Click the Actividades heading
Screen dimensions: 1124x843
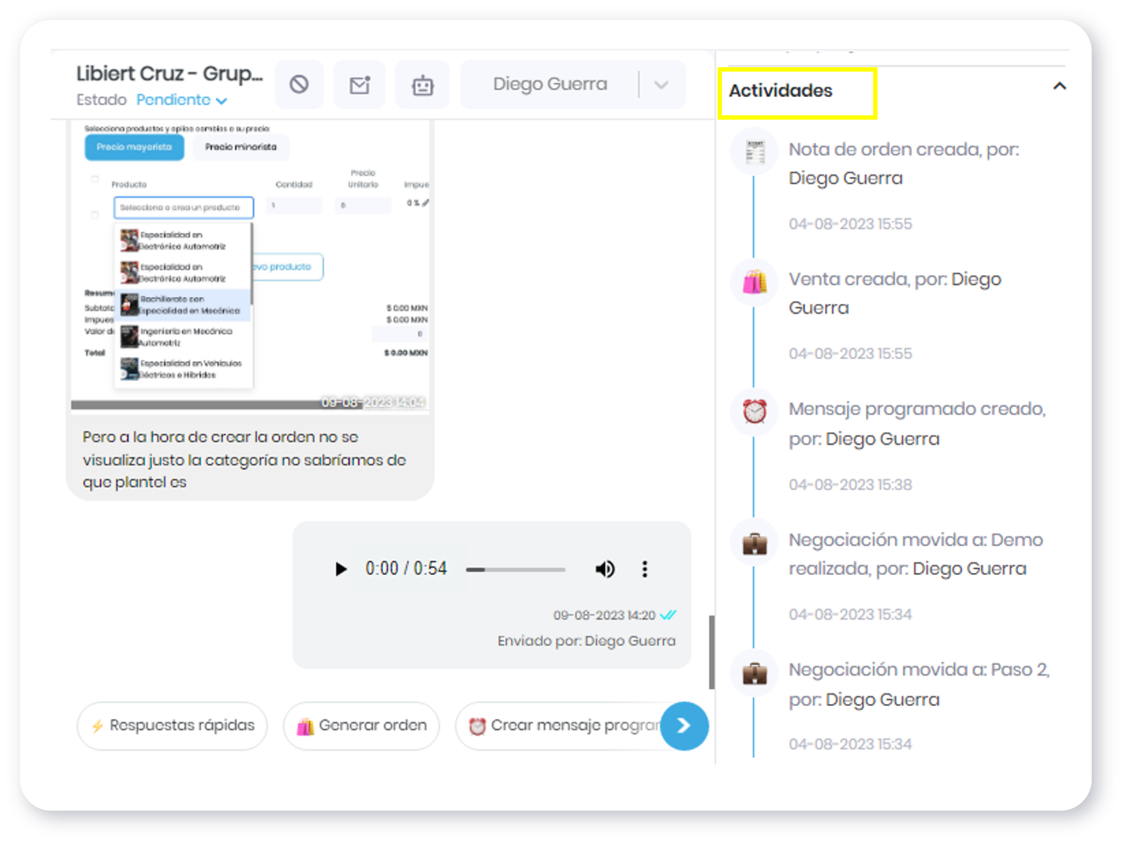pyautogui.click(x=781, y=91)
